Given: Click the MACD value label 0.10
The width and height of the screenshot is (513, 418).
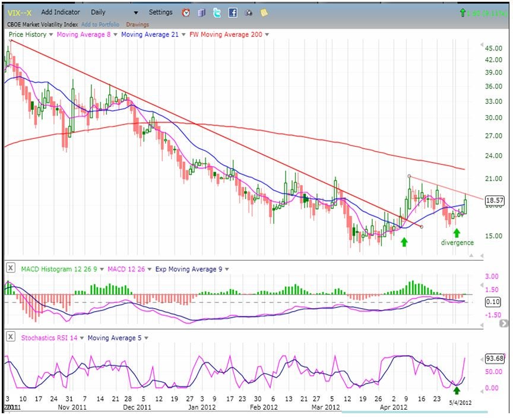Looking at the screenshot, I should pos(493,302).
